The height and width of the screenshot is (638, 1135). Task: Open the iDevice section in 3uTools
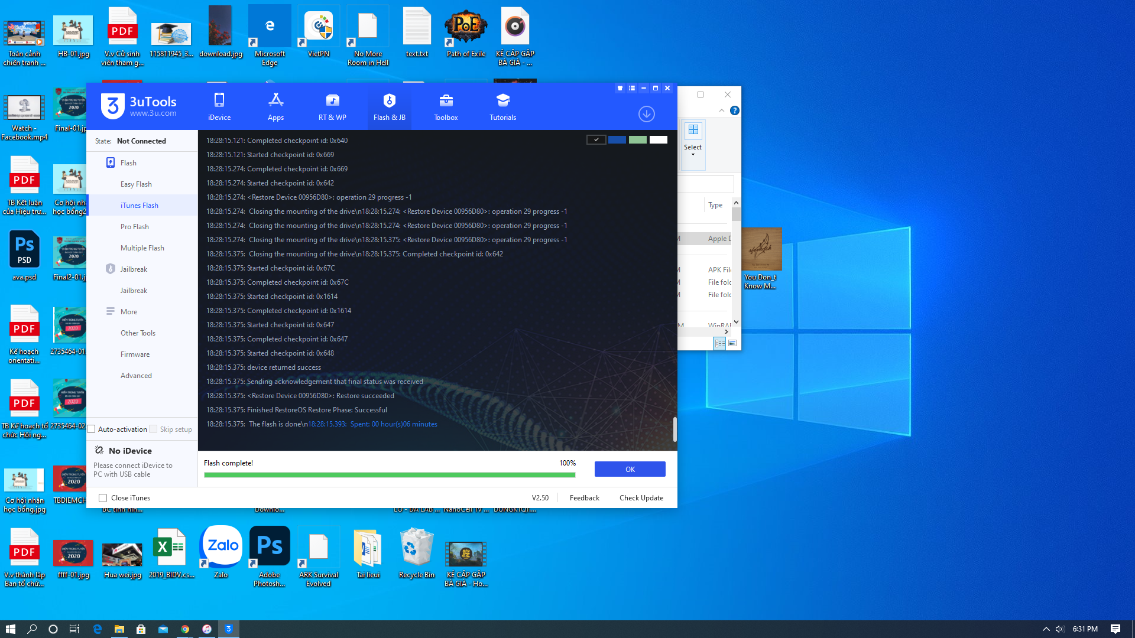(219, 107)
